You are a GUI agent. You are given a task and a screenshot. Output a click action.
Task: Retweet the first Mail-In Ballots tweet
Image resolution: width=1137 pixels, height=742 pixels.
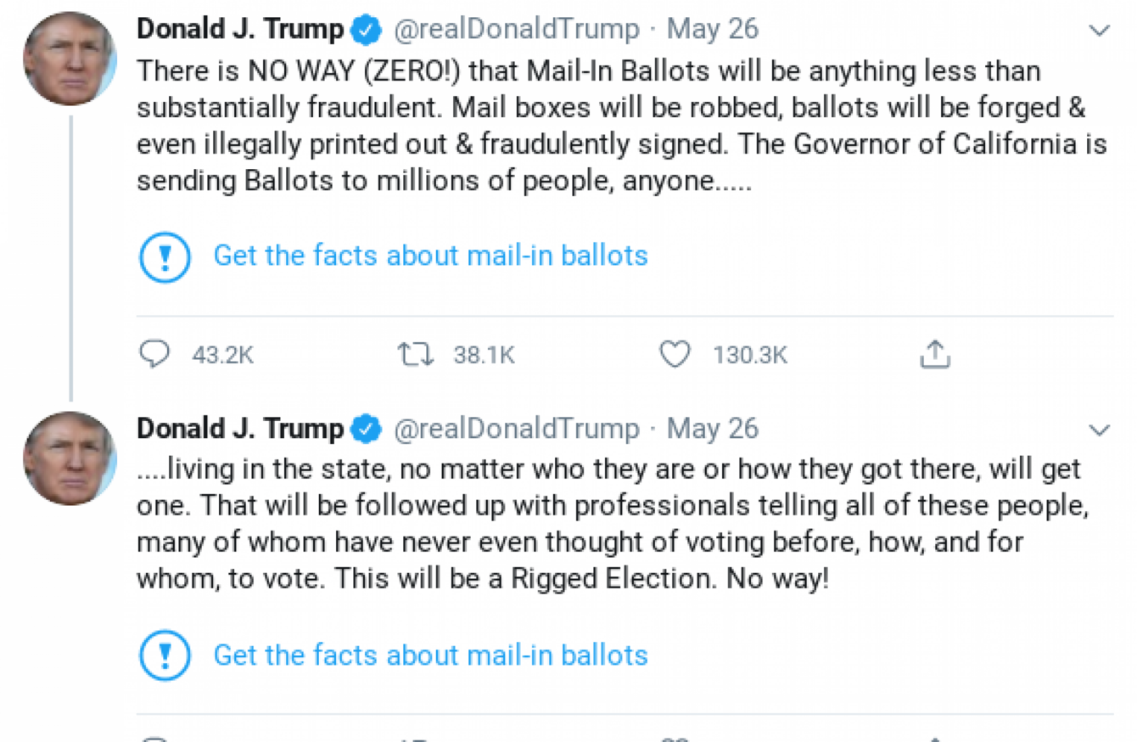click(x=416, y=354)
